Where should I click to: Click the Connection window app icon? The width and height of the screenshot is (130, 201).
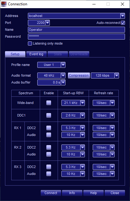click(3, 4)
